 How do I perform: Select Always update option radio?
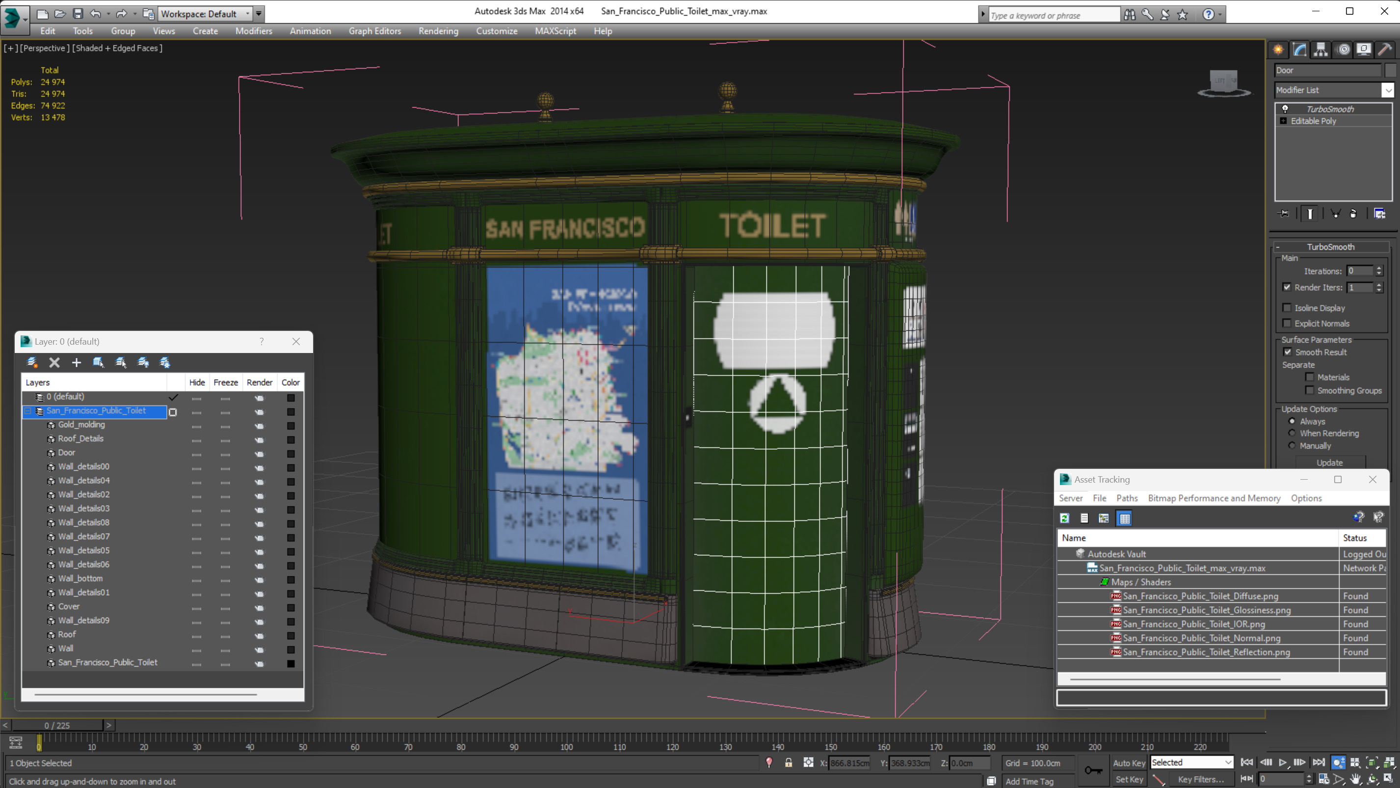click(x=1293, y=421)
